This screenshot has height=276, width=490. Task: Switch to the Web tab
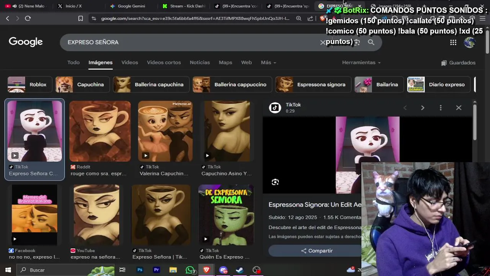pyautogui.click(x=247, y=62)
